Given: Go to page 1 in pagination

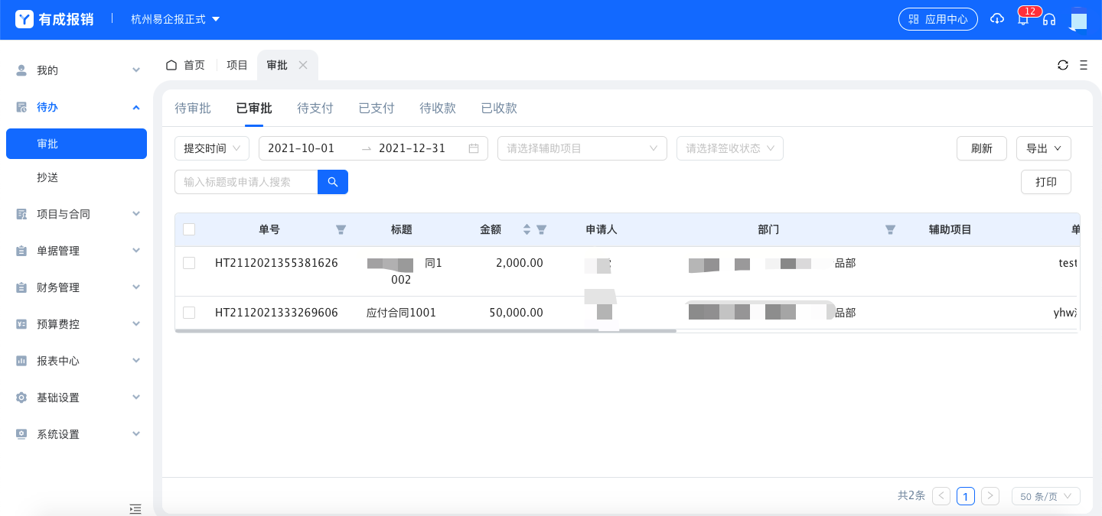Looking at the screenshot, I should click(966, 496).
